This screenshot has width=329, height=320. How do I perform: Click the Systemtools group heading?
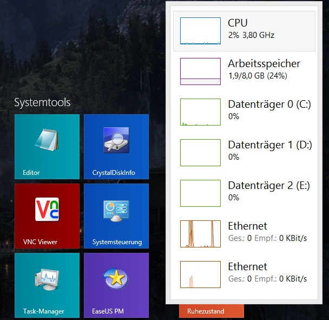[42, 102]
